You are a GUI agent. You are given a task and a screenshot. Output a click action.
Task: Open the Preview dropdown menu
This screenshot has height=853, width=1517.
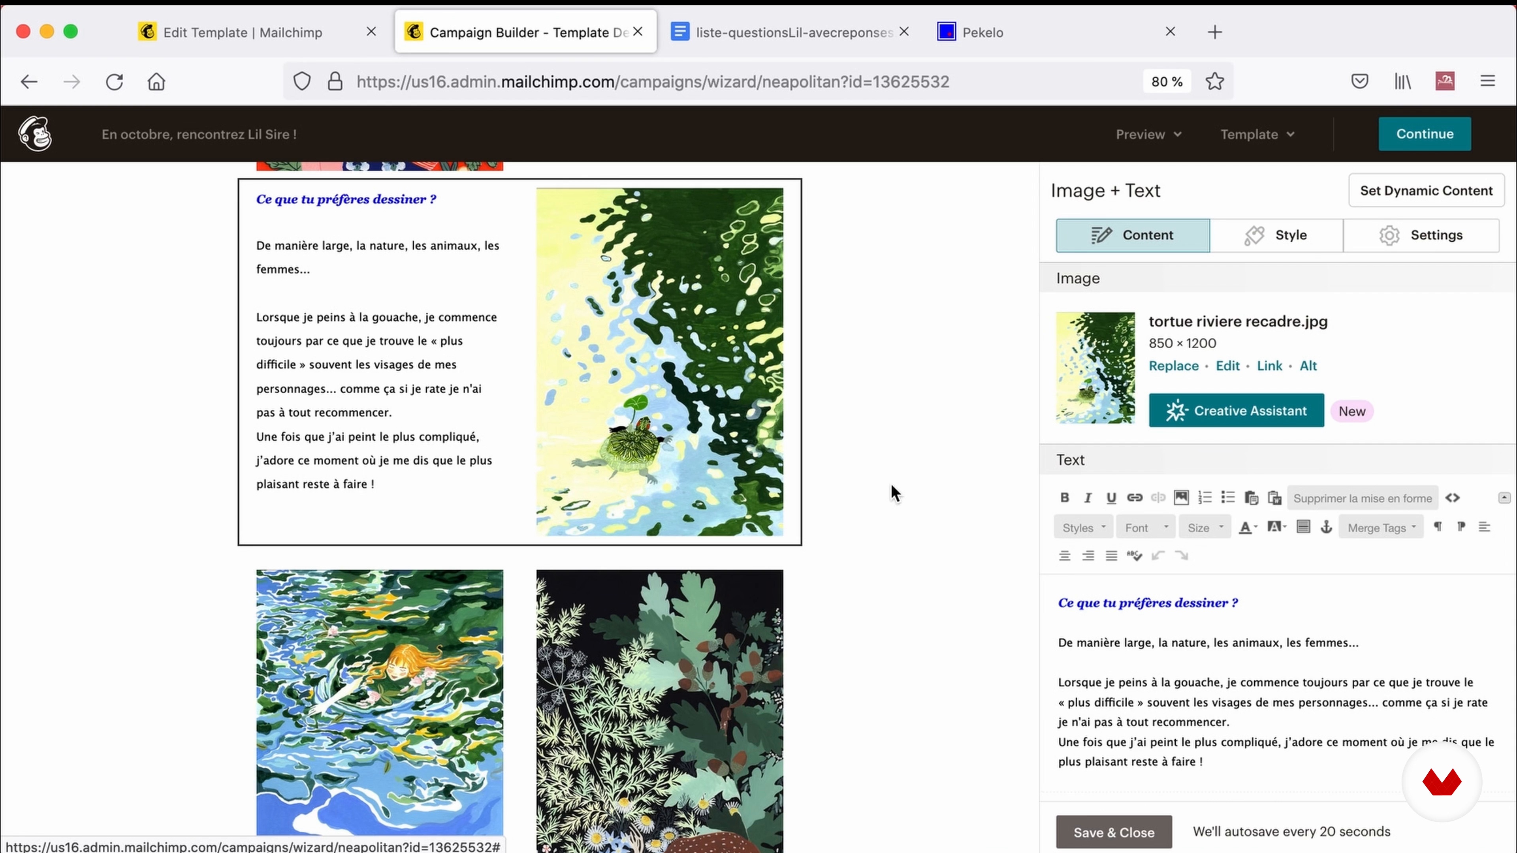[x=1148, y=134]
